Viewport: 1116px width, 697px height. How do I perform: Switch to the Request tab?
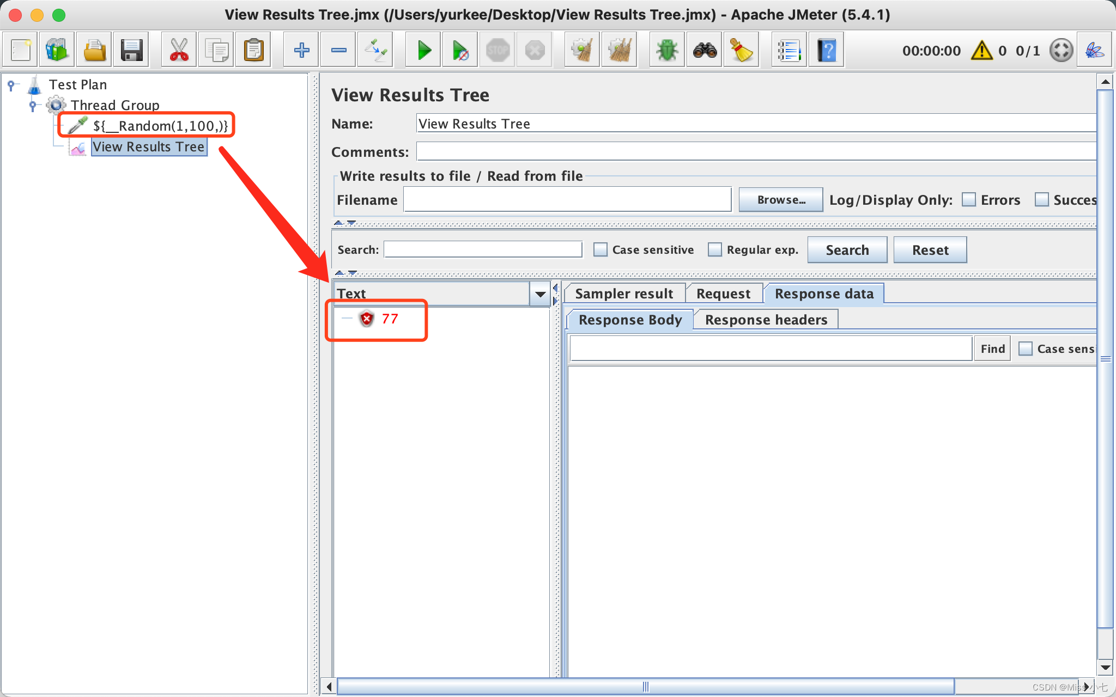tap(723, 294)
